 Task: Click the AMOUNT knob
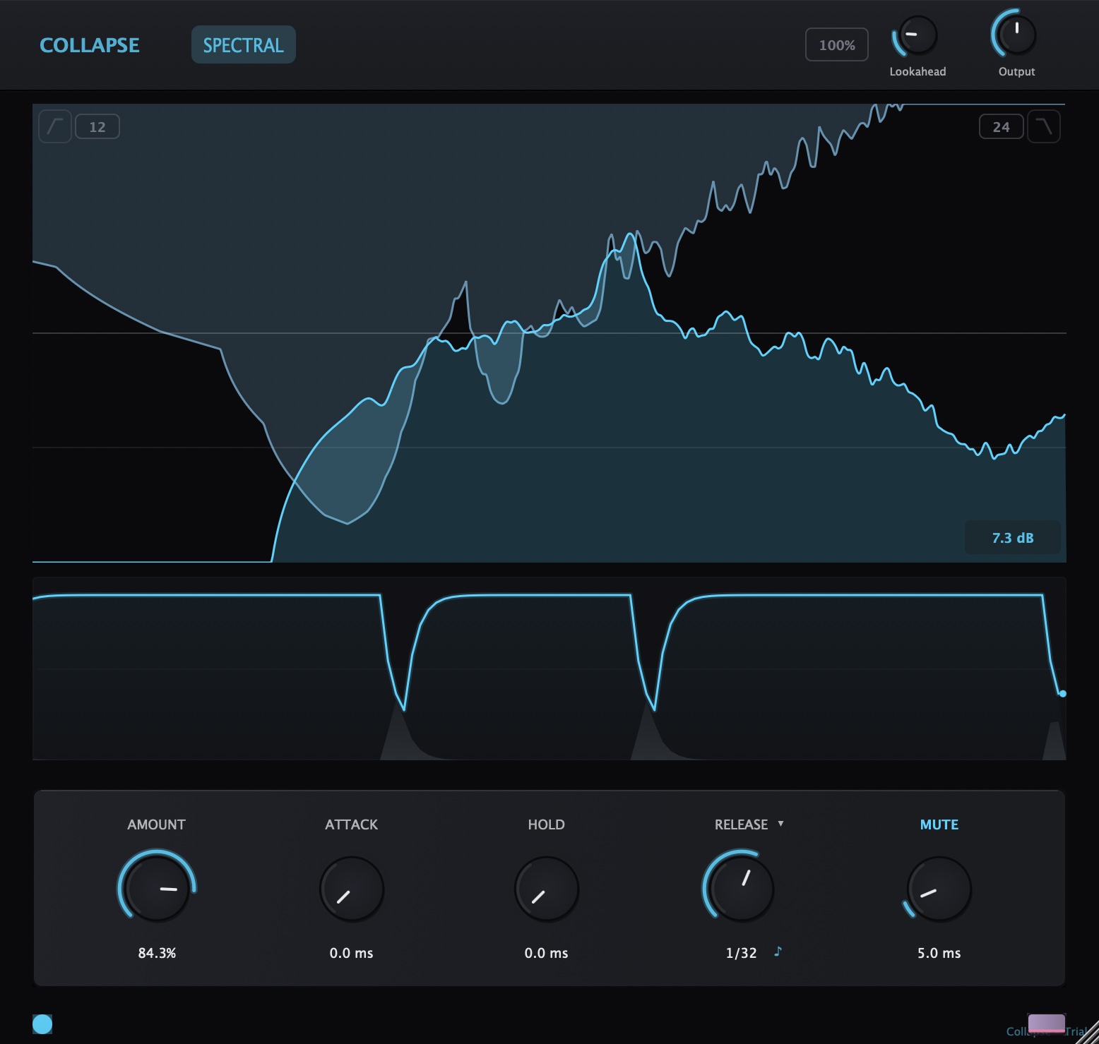click(156, 888)
